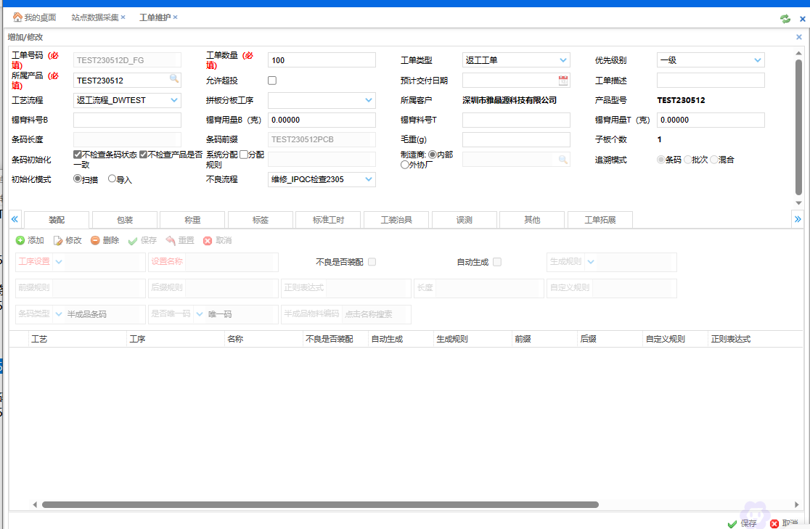Open the 工艺流程 dropdown list

tap(174, 100)
